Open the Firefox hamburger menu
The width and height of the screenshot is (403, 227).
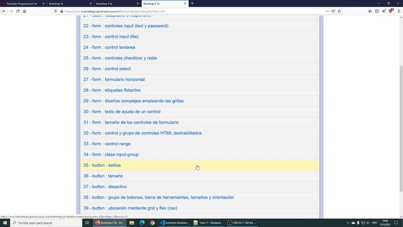point(399,11)
